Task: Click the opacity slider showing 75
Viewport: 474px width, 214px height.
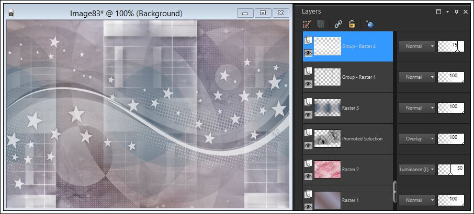Action: [451, 46]
